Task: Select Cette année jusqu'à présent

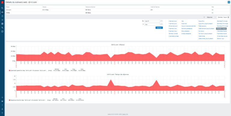Action: [x=206, y=38]
